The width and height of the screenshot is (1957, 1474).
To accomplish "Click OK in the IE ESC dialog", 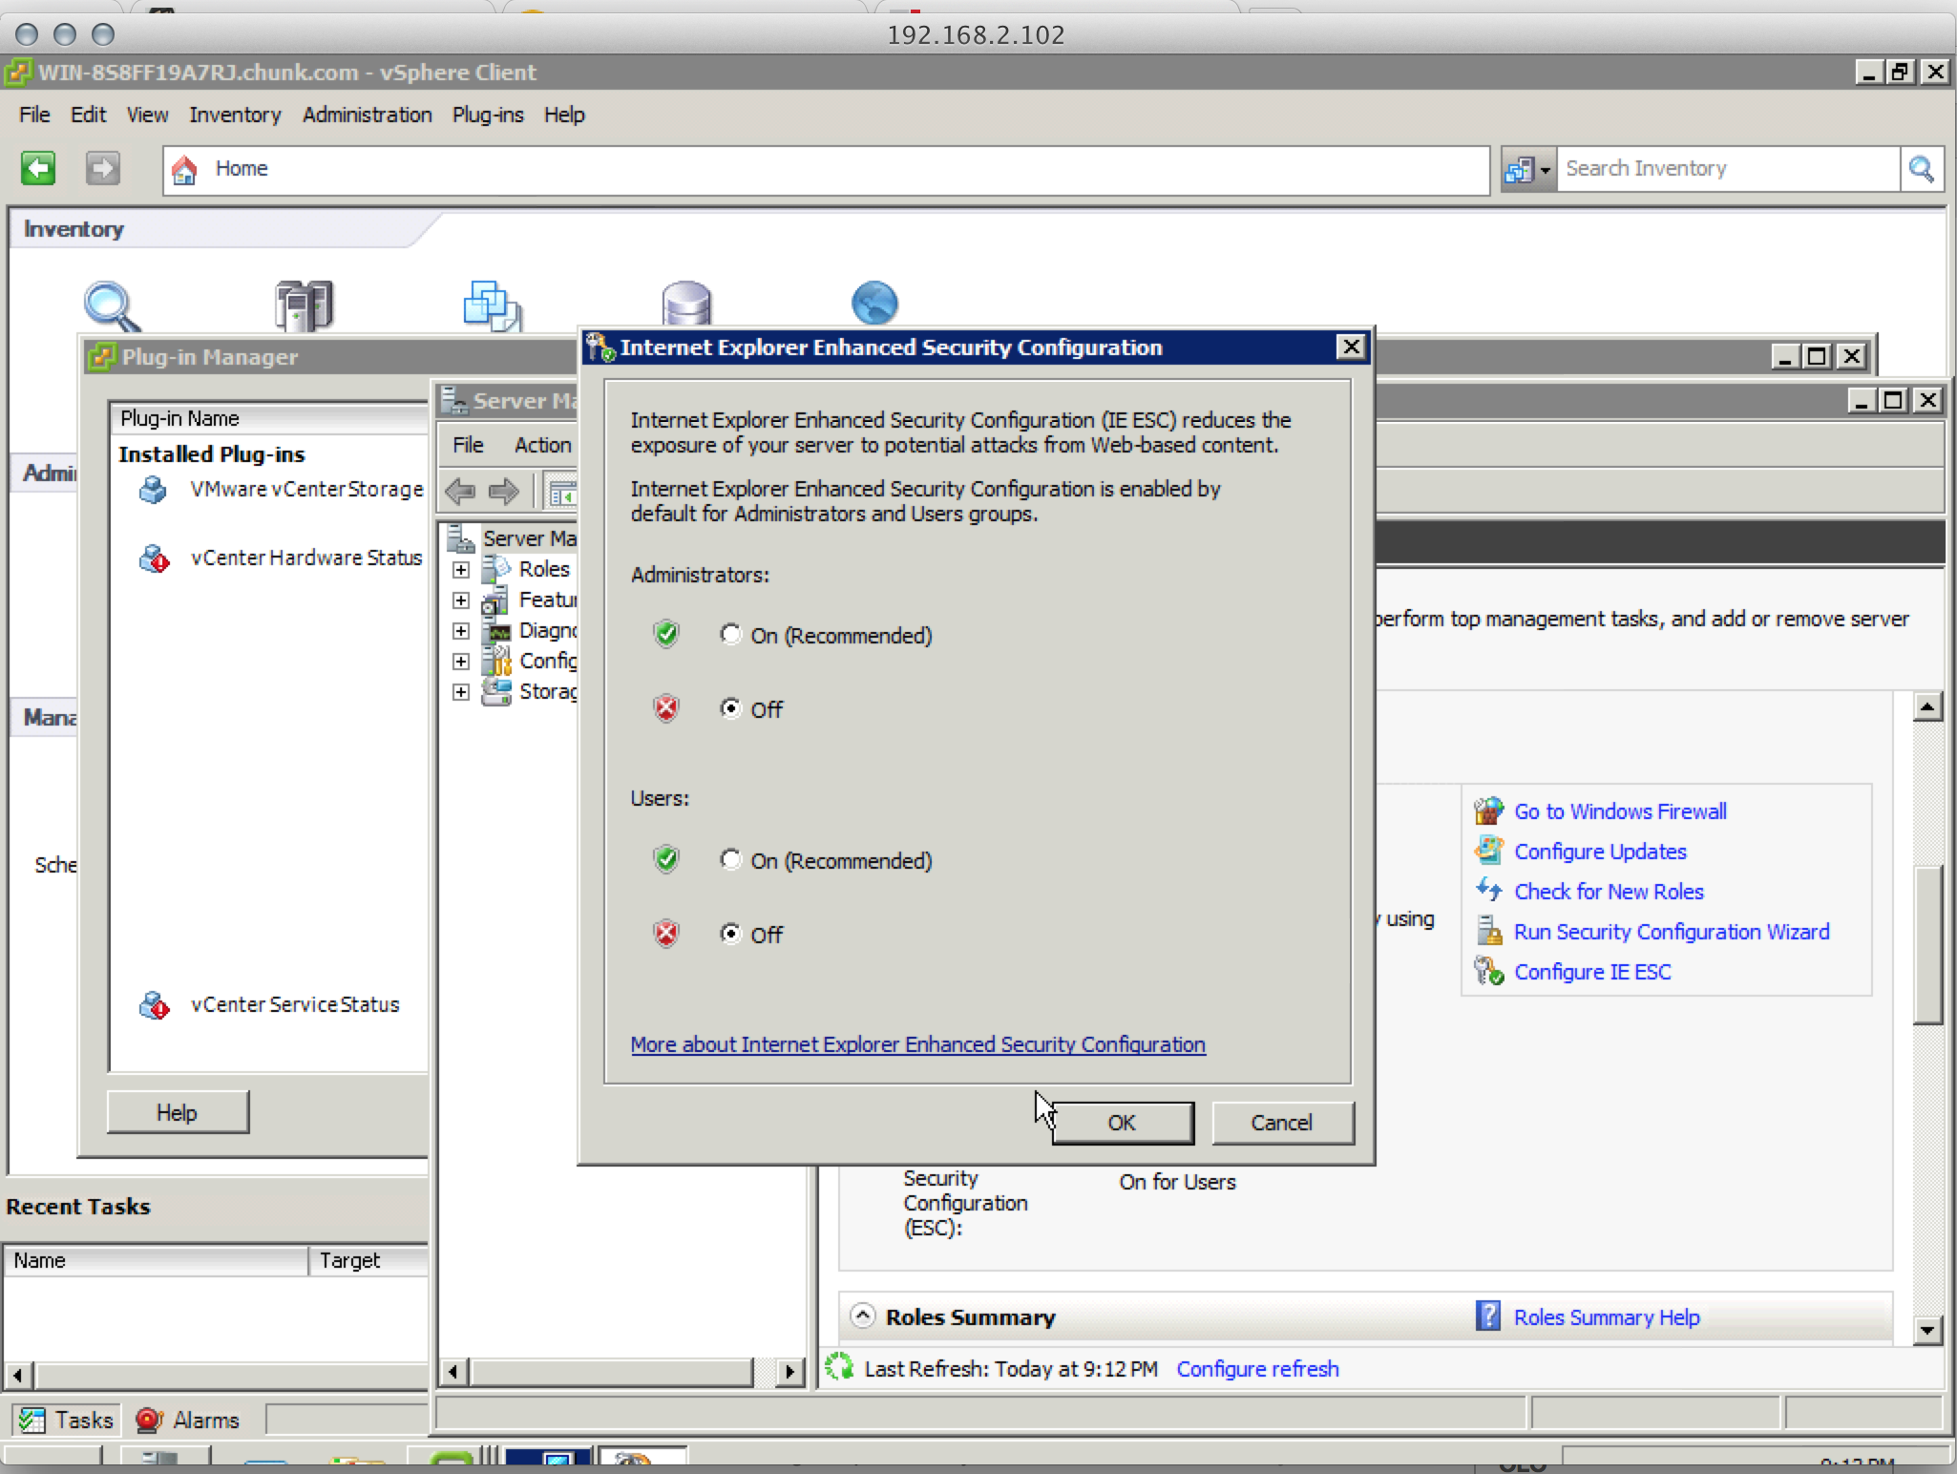I will 1122,1123.
